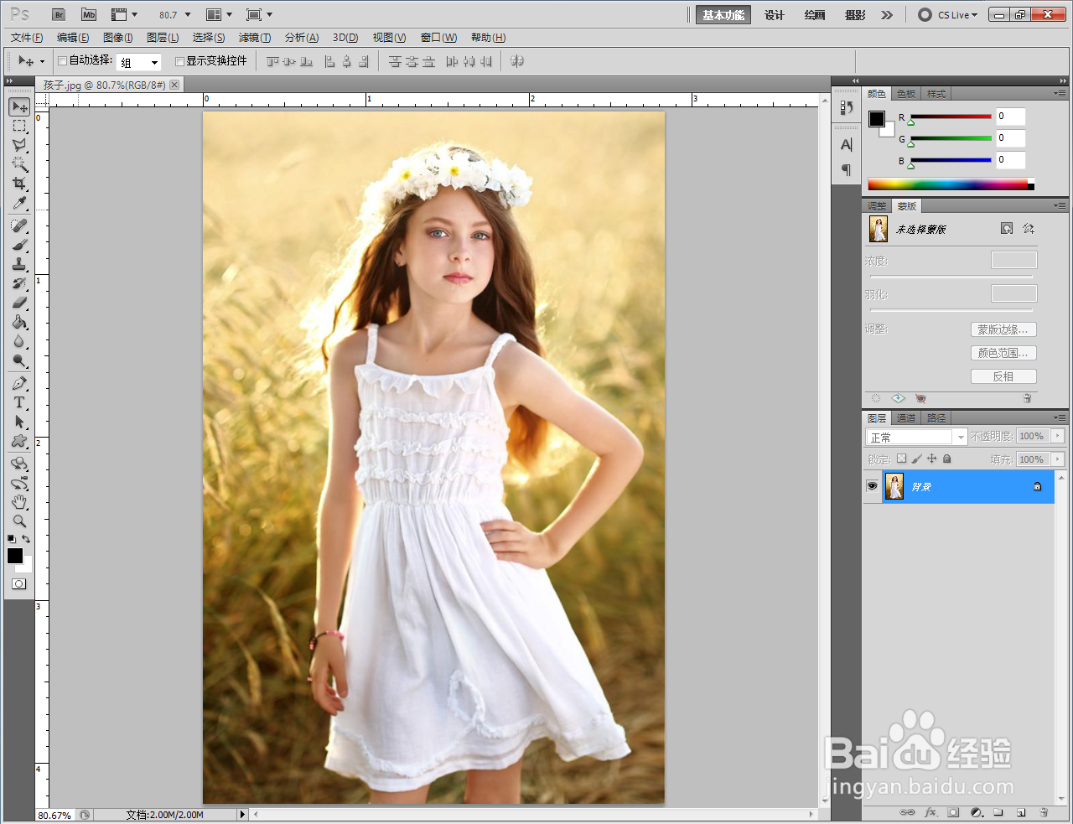Click the 反相 button
1073x824 pixels.
point(1003,376)
